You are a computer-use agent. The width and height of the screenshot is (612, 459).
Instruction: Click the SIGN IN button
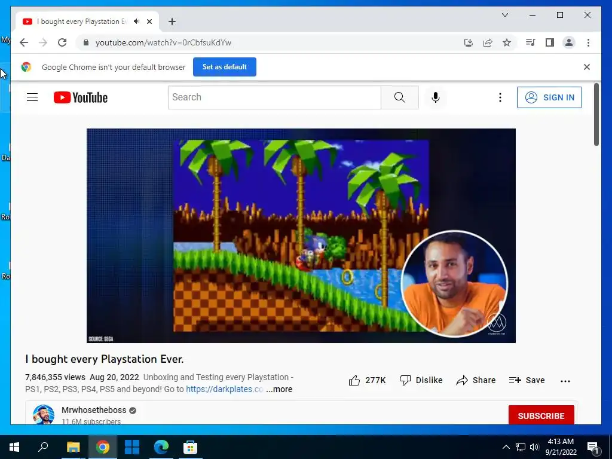tap(549, 97)
